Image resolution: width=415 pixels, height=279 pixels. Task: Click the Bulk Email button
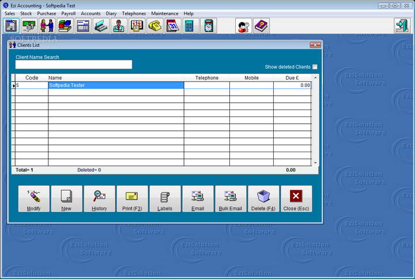(x=231, y=199)
